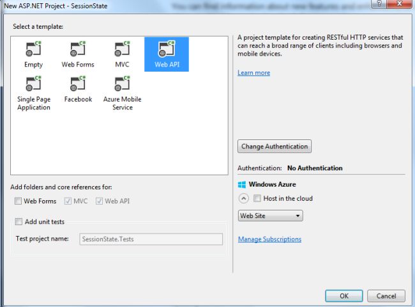Screen dimensions: 415x307
Task: Check the Add unit tests checkbox
Action: [x=19, y=222]
